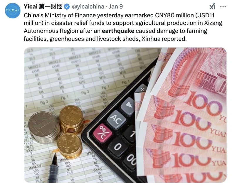Open the three-dot more options menu
The height and width of the screenshot is (185, 232).
coord(223,7)
